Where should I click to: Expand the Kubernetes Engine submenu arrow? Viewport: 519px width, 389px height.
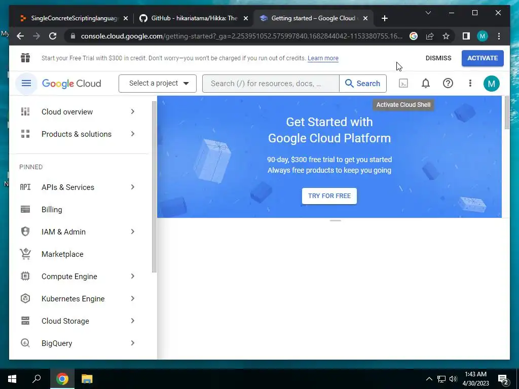coord(132,299)
